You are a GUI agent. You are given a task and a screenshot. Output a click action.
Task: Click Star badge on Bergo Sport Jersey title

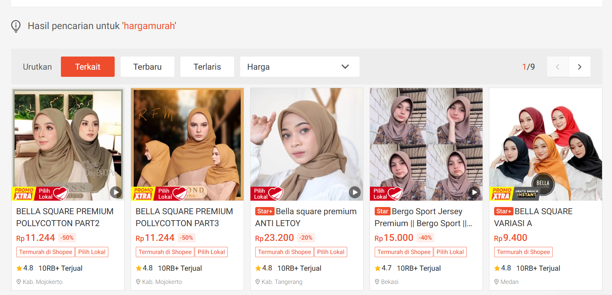pos(383,211)
